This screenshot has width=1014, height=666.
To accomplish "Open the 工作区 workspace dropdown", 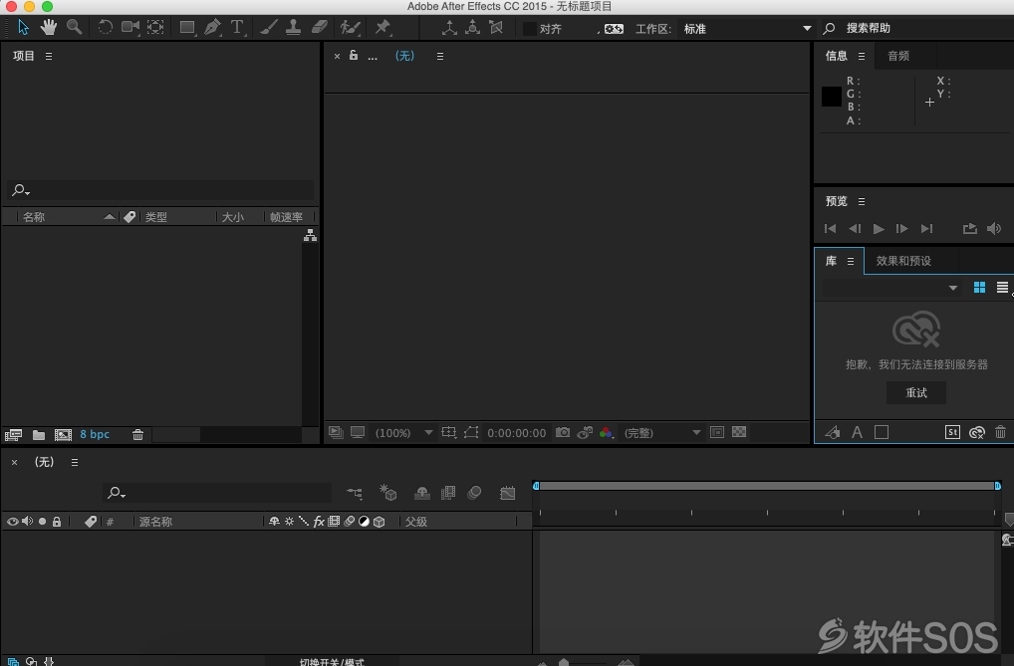I will pyautogui.click(x=748, y=29).
